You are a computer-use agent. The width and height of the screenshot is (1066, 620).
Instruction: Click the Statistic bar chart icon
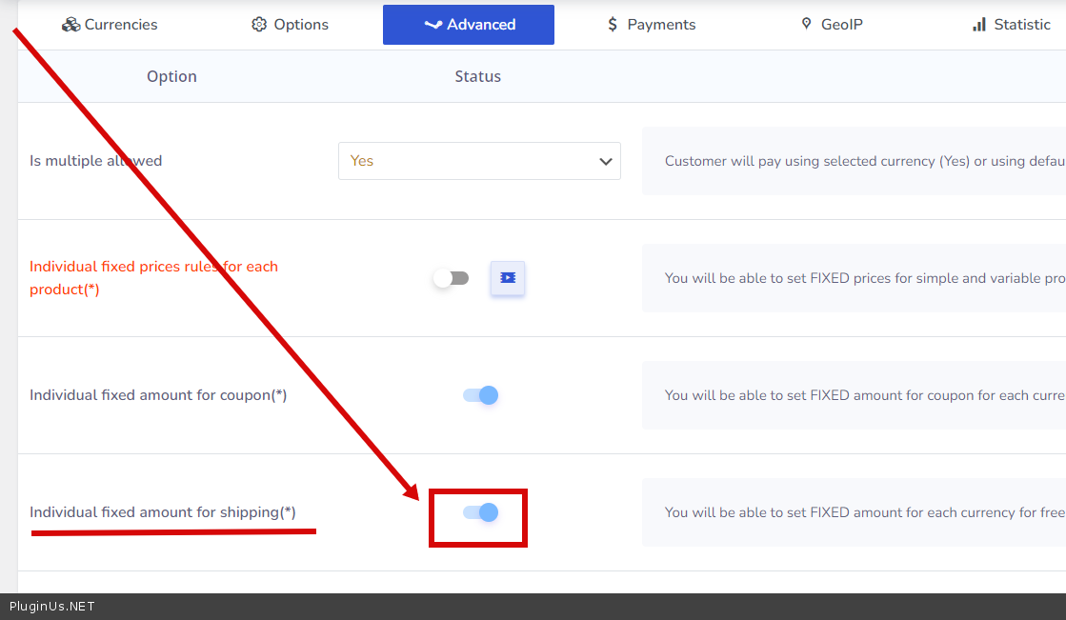(979, 25)
